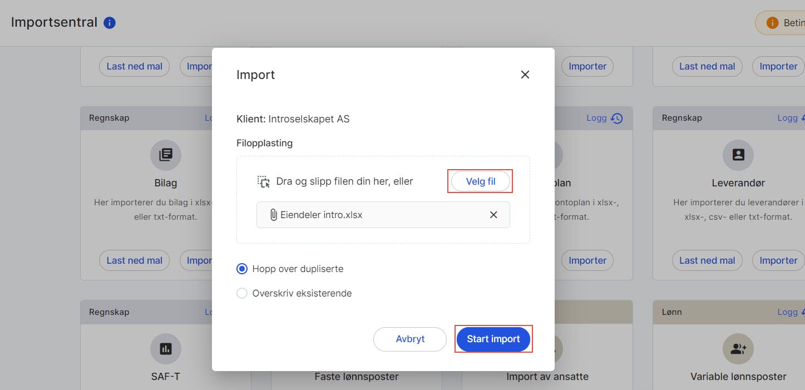The height and width of the screenshot is (390, 805).
Task: Click the SAF-T chart icon
Action: tap(166, 349)
